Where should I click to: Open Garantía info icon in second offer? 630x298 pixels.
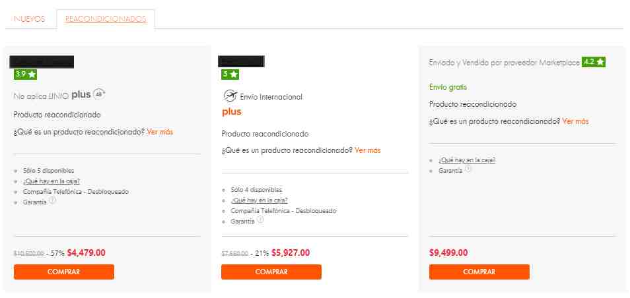[260, 220]
